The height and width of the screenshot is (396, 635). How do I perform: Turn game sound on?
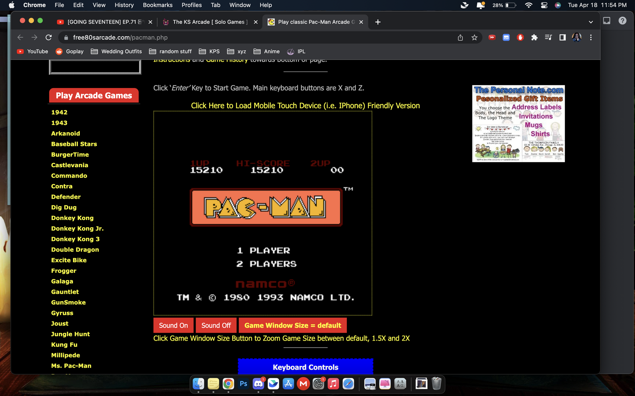pos(173,326)
